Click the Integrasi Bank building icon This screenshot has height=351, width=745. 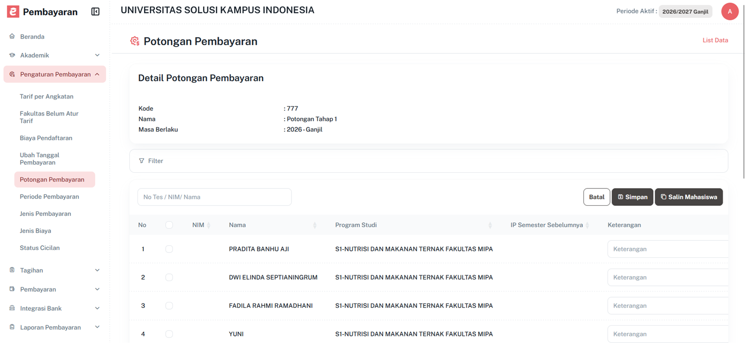tap(12, 308)
